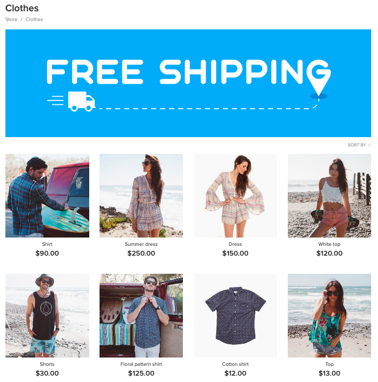Screen dimensions: 378x382
Task: Click the Clothes breadcrumb link
Action: click(34, 20)
